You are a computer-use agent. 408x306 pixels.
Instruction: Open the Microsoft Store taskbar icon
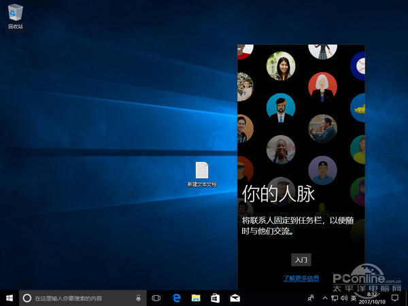(x=215, y=298)
